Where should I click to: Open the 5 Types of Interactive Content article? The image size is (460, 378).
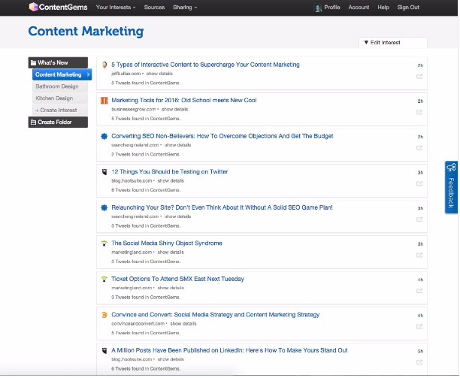pyautogui.click(x=205, y=65)
